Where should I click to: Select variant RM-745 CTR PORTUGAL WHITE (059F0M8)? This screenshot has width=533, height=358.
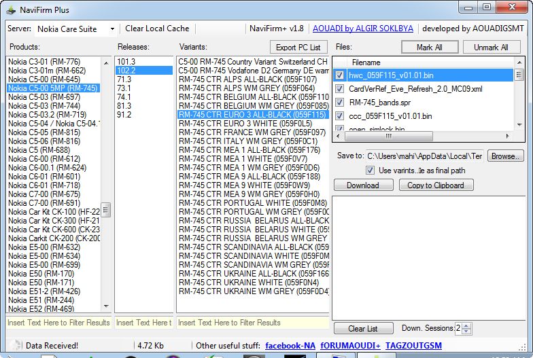tap(253, 202)
